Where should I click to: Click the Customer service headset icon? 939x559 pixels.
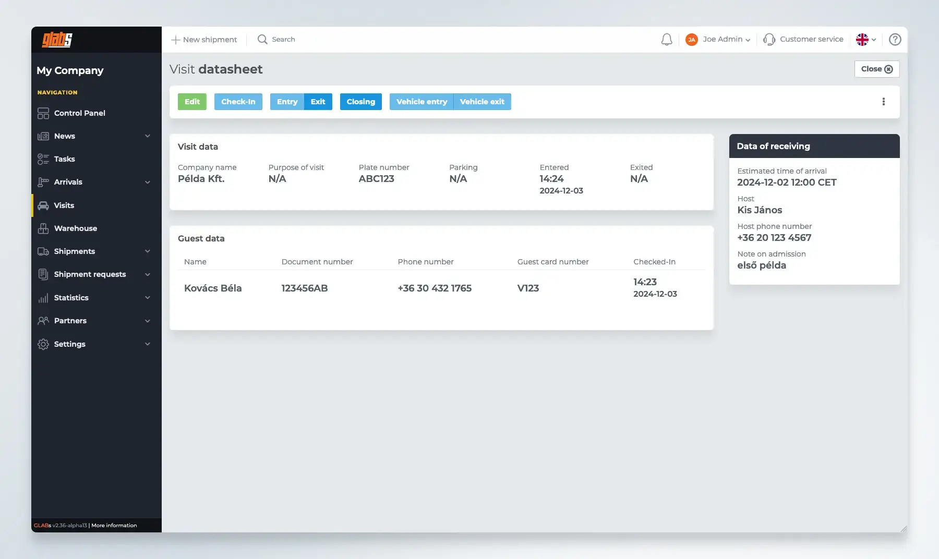tap(769, 40)
